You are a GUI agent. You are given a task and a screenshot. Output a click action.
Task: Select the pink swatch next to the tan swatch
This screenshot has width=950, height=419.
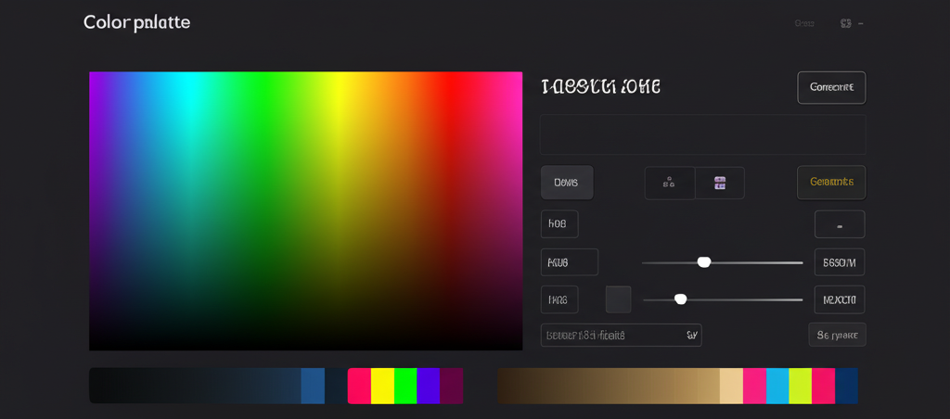[x=754, y=386]
